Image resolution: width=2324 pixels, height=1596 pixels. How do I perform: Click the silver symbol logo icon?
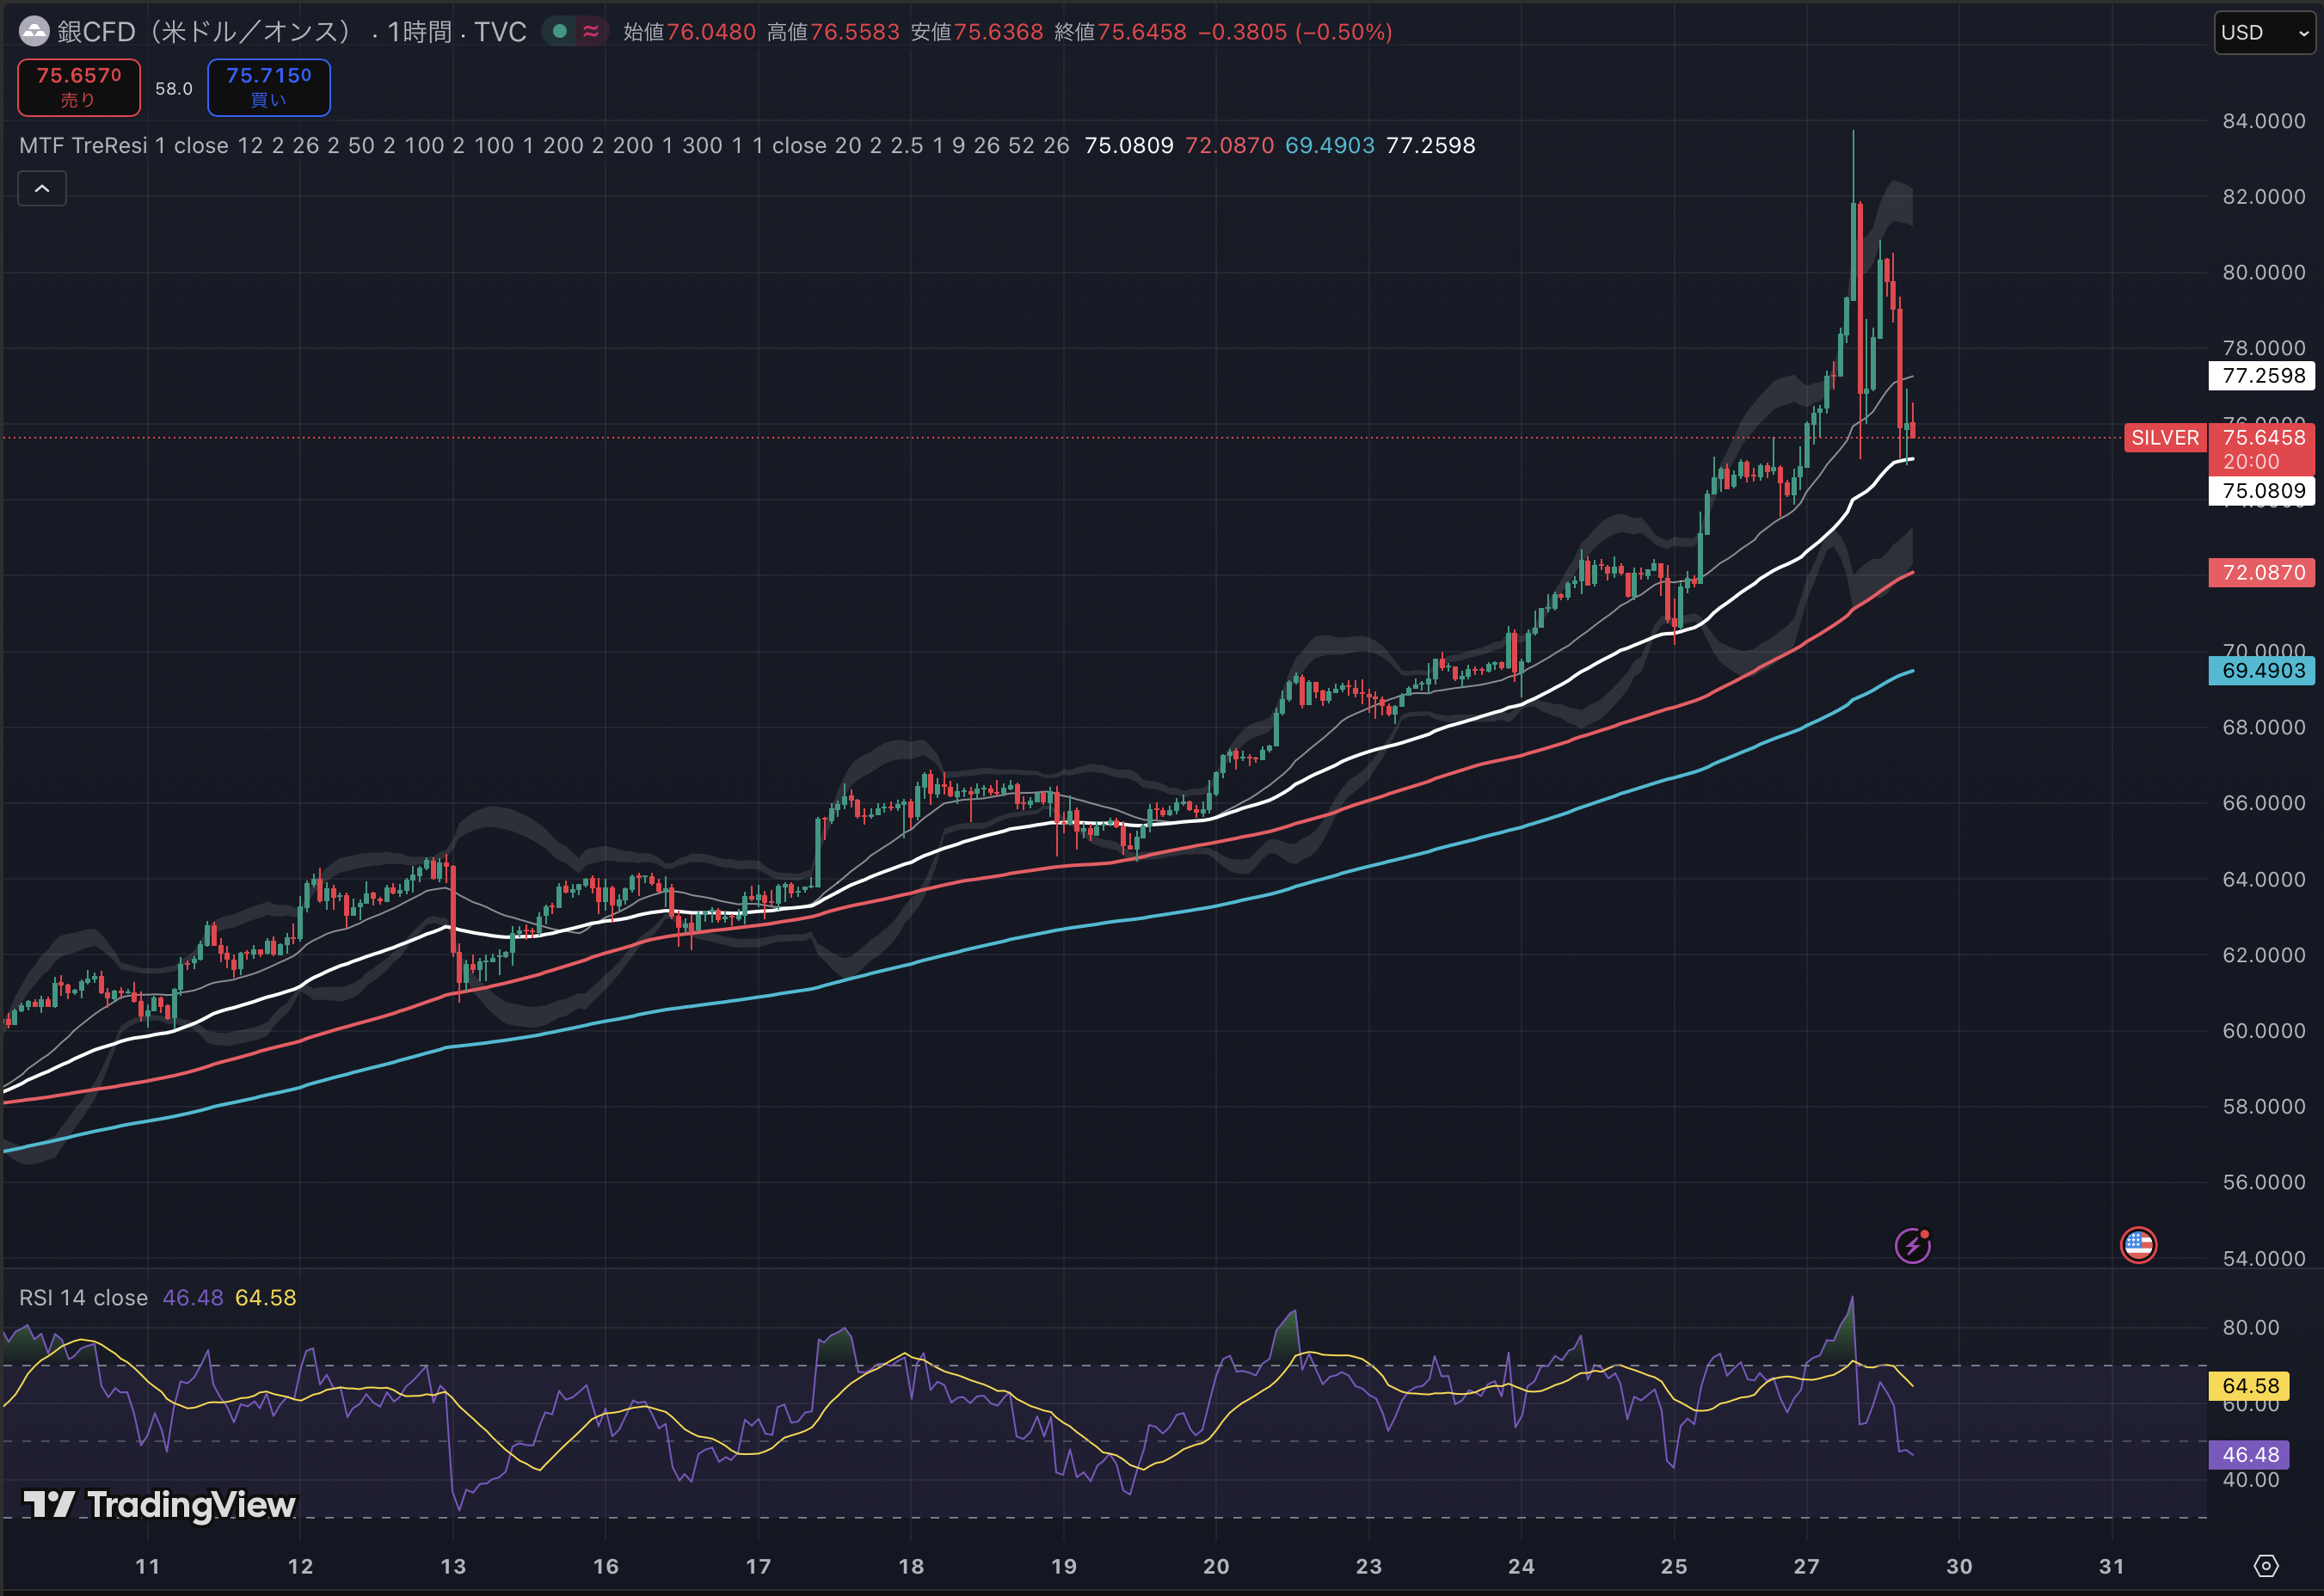pyautogui.click(x=34, y=32)
